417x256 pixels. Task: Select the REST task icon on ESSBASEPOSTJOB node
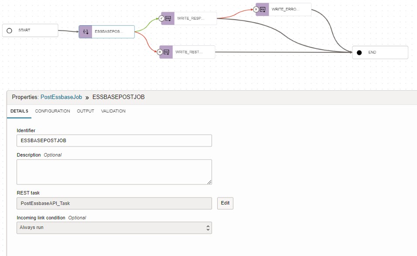click(x=85, y=31)
